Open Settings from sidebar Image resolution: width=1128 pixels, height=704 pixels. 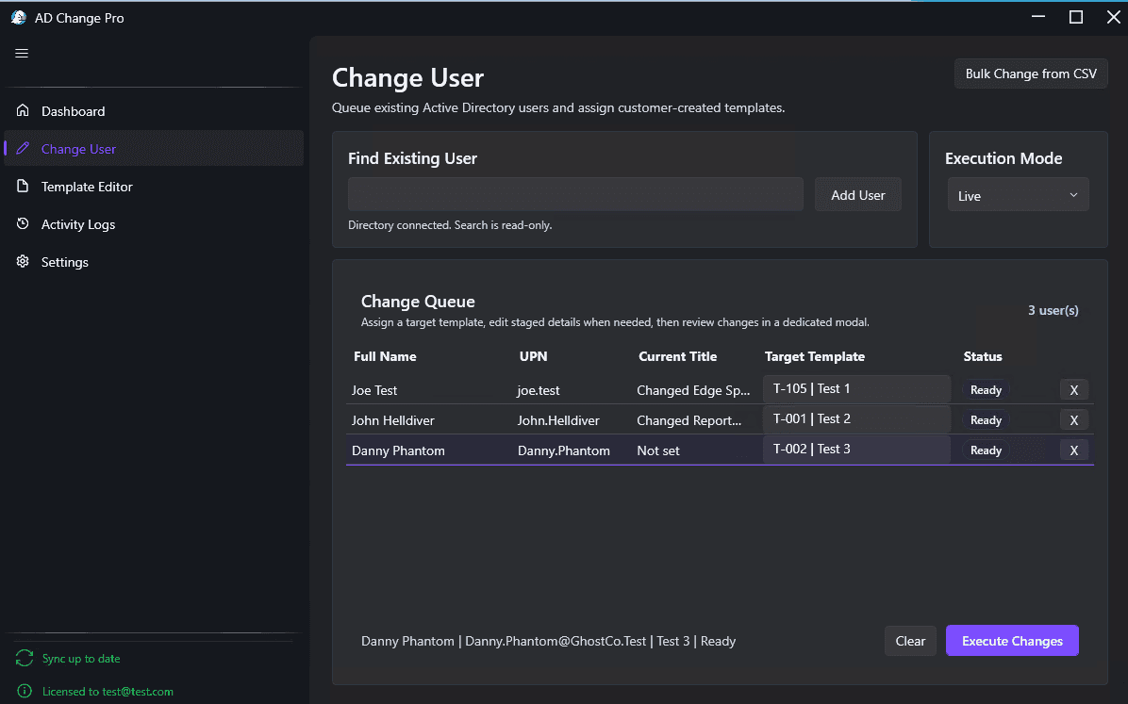coord(154,262)
